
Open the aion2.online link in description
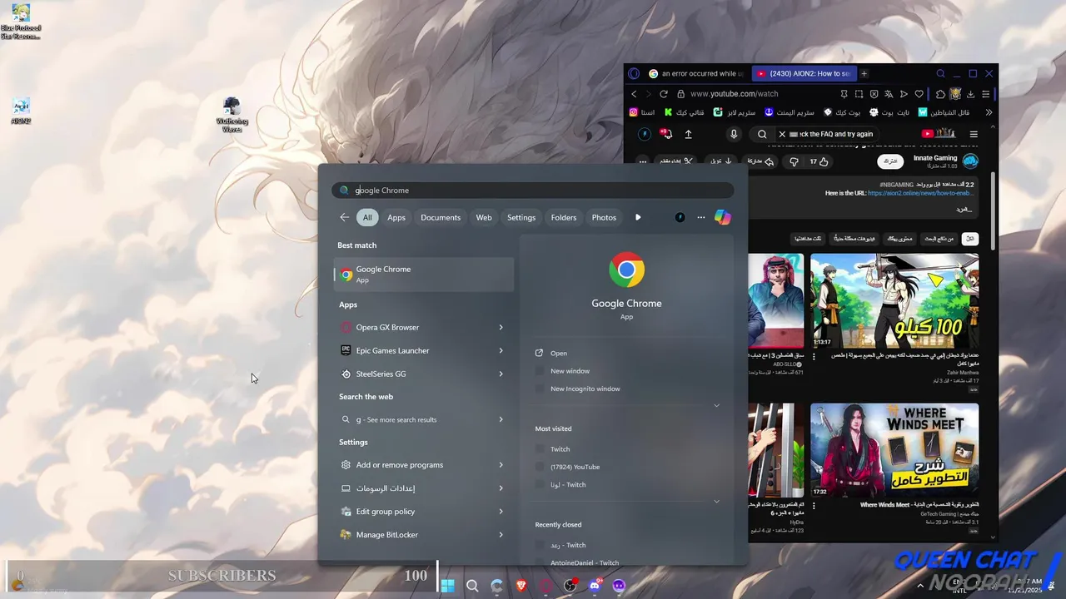click(921, 193)
